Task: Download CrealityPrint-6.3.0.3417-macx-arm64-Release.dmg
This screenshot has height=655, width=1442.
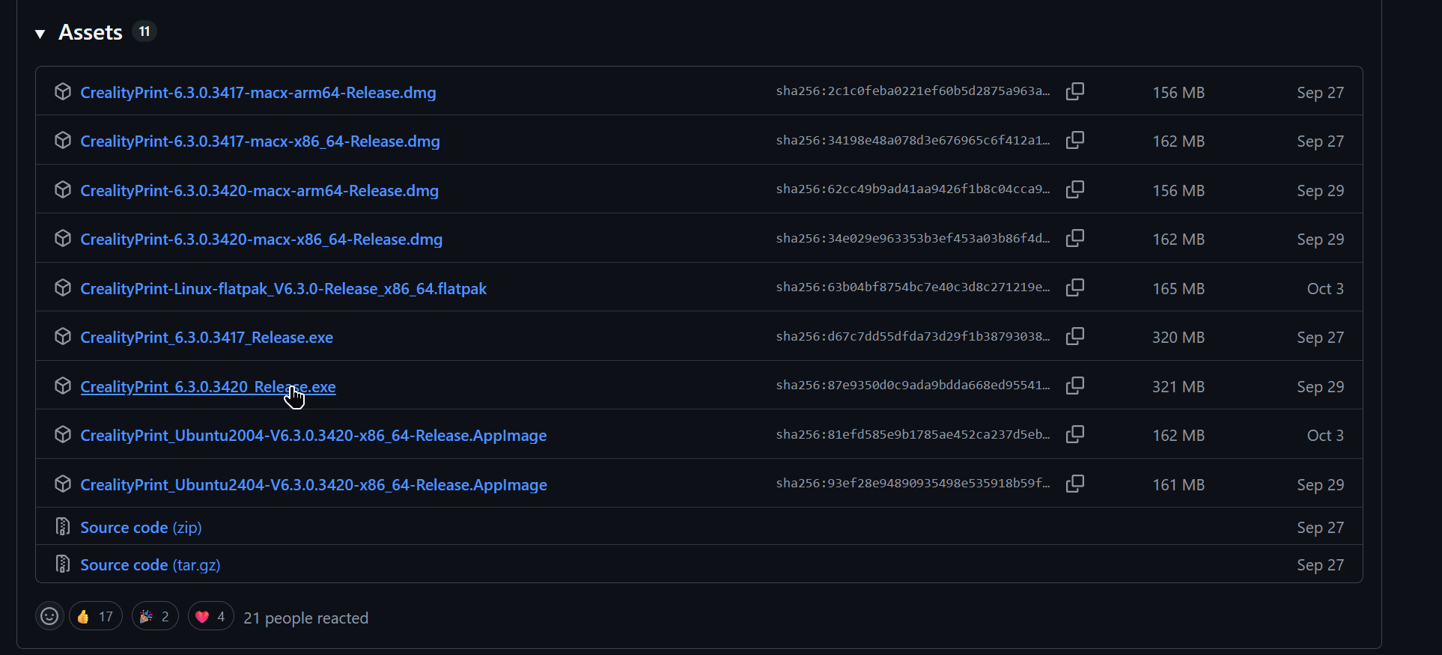Action: [258, 93]
